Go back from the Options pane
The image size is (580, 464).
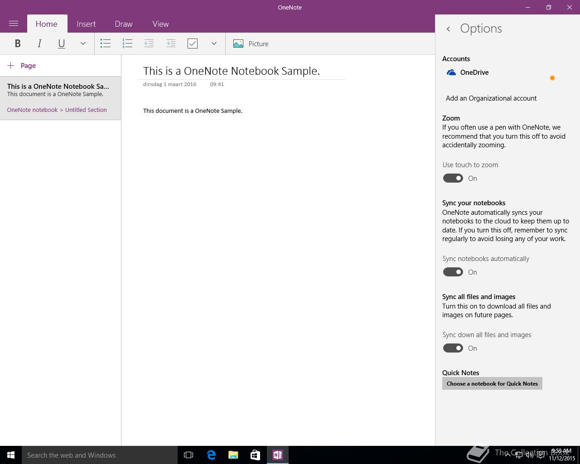click(448, 29)
